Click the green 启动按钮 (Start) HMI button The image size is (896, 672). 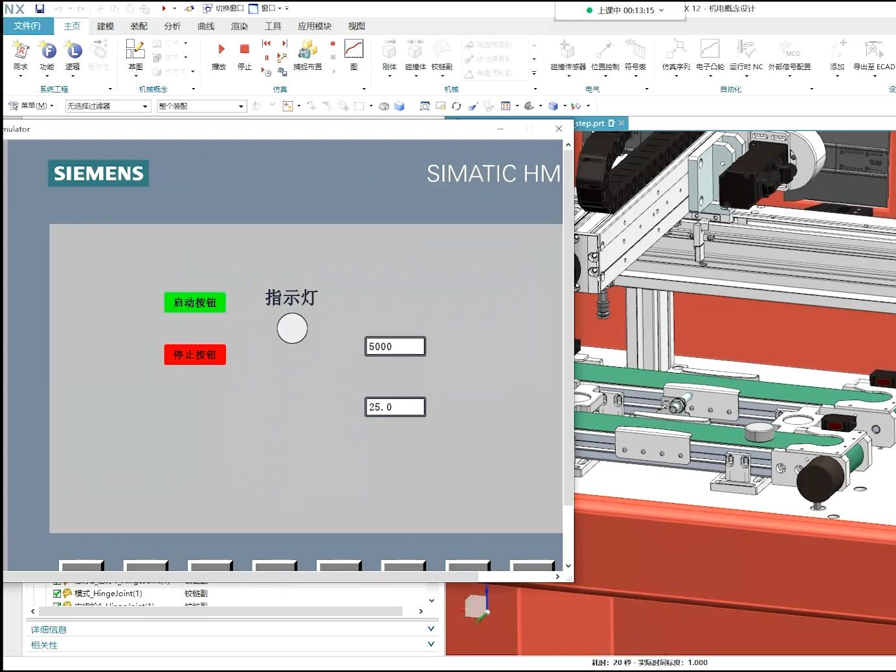195,302
